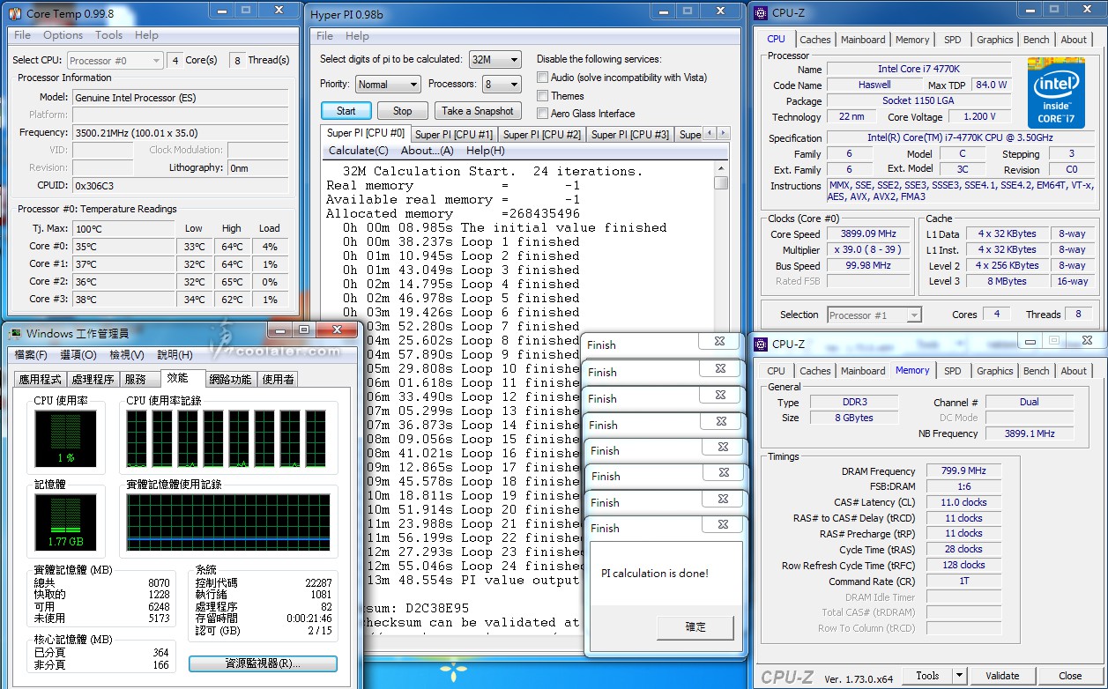The height and width of the screenshot is (689, 1108).
Task: Close the lowest Finish dialog
Action: point(722,523)
